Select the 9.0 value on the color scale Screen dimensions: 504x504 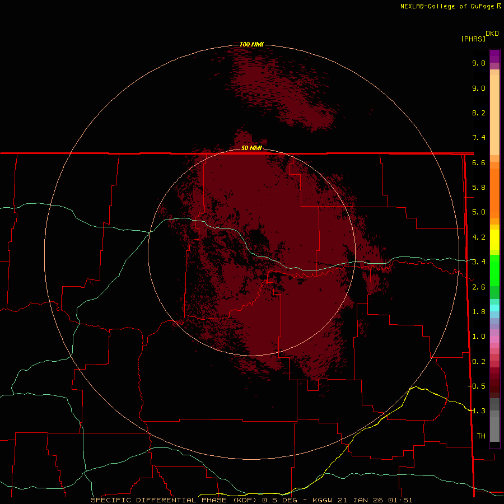click(479, 88)
